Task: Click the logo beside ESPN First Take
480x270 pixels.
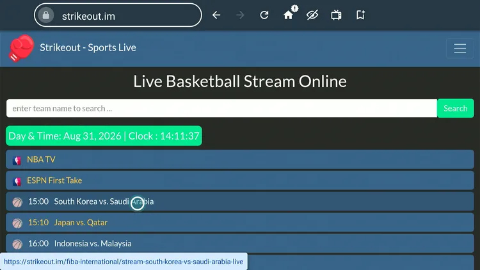Action: (x=17, y=181)
